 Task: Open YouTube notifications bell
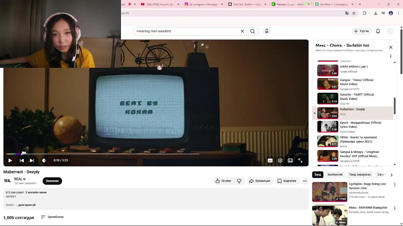(x=378, y=31)
